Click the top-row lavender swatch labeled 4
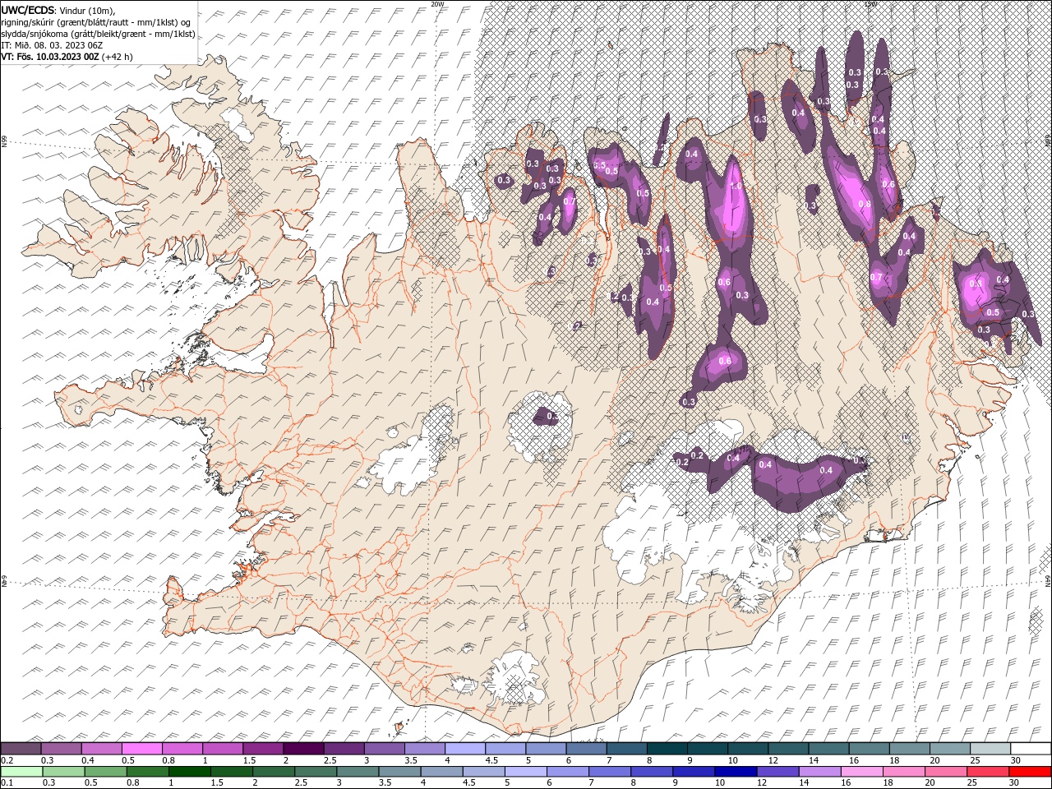 coord(464,749)
